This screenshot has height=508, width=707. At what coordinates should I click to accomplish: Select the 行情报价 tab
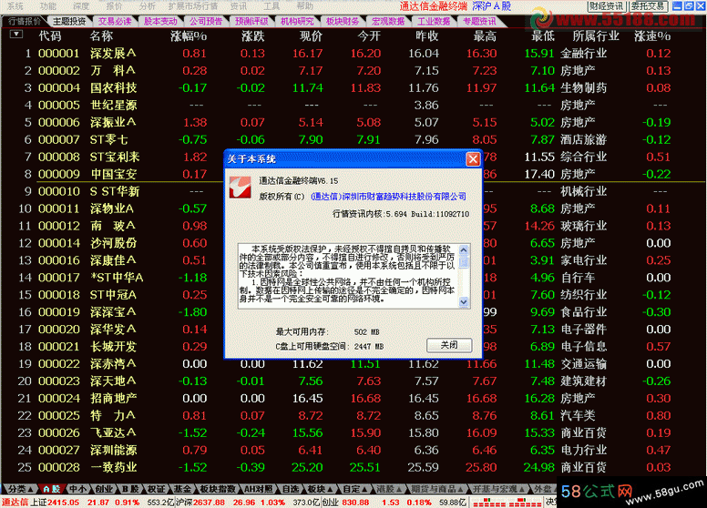pos(24,21)
